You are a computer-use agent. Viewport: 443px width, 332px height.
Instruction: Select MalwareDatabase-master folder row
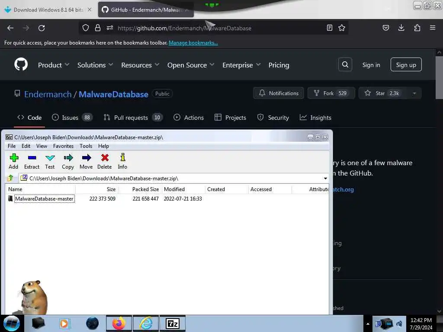167,199
